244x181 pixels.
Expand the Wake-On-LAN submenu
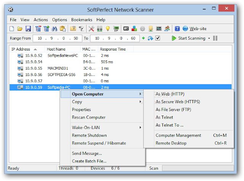102,128
